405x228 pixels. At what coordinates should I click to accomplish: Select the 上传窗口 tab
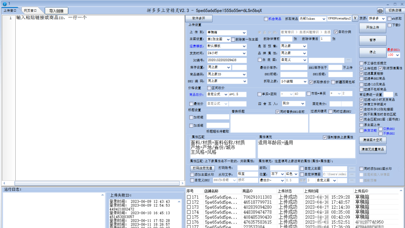point(10,11)
